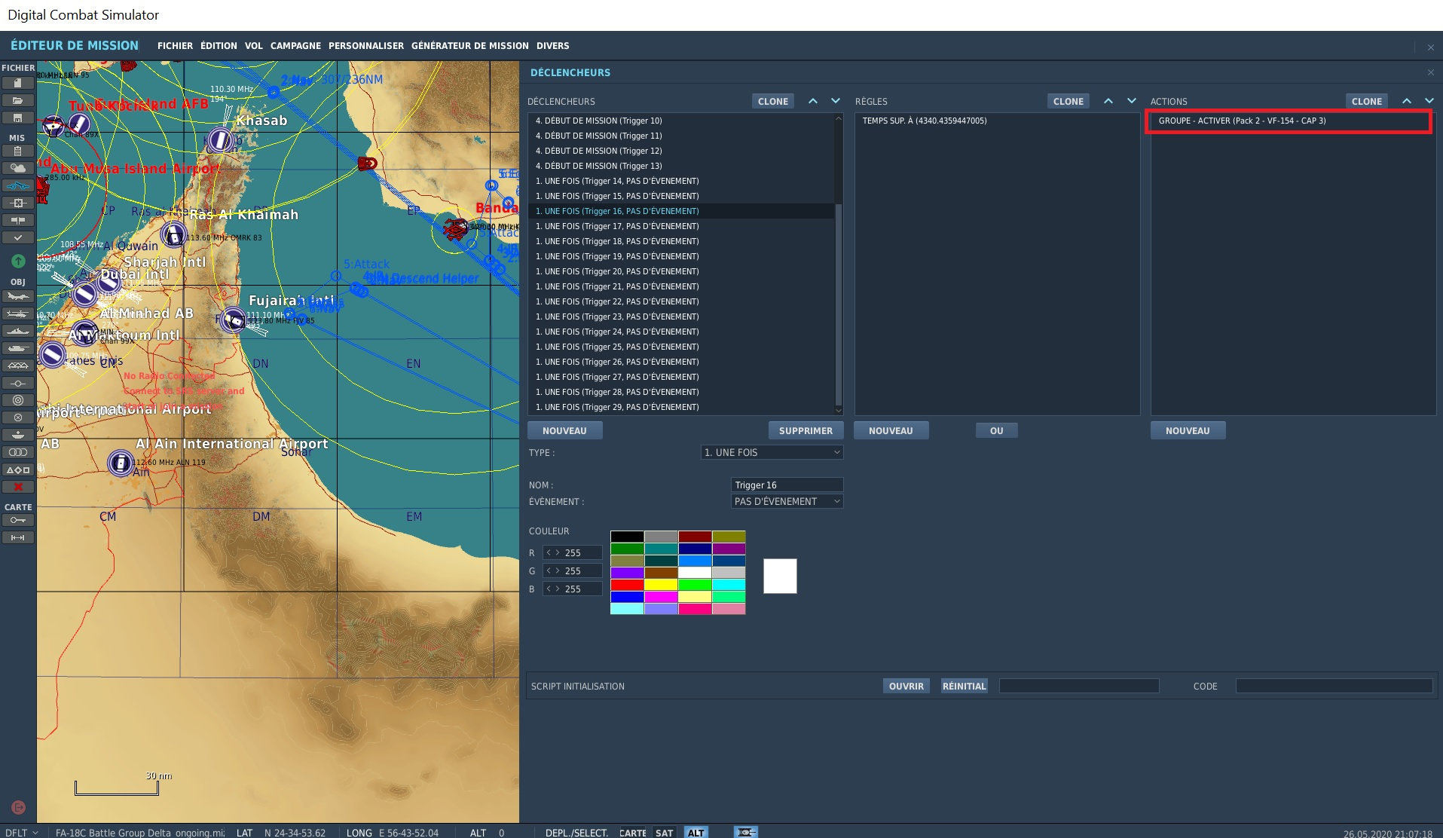Image resolution: width=1443 pixels, height=838 pixels.
Task: Open the PERSONNALISER menu
Action: coord(366,46)
